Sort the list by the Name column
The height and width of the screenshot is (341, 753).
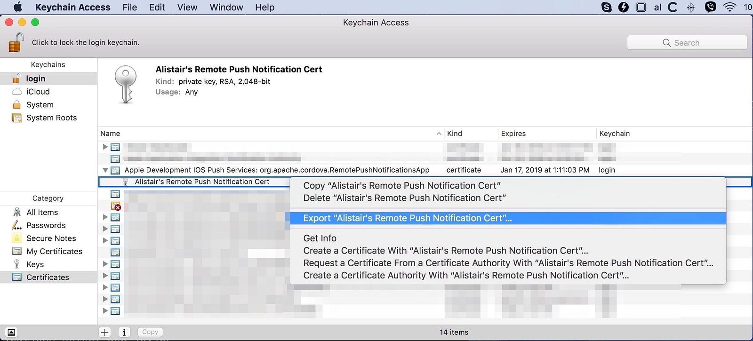(x=271, y=134)
